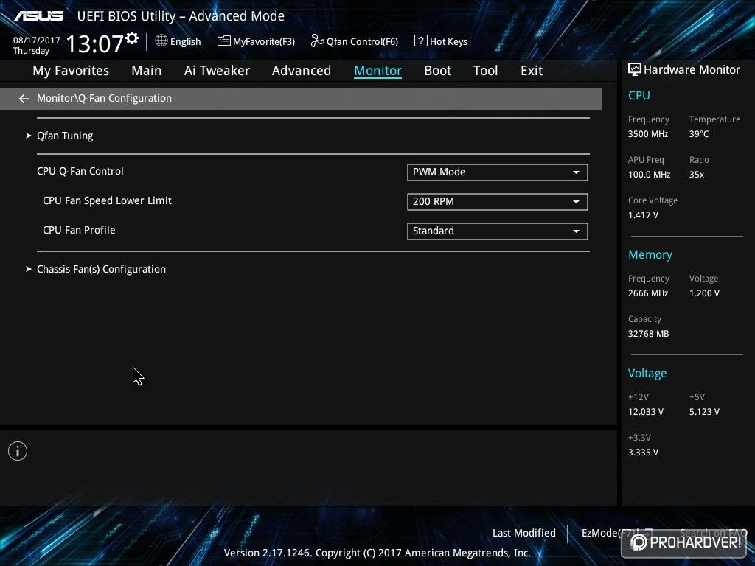755x566 pixels.
Task: Open the CPU Fan Profile dropdown
Action: (498, 231)
